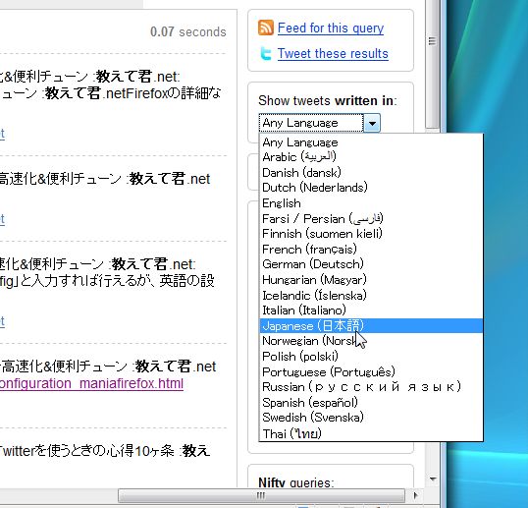
Task: Pick Swedish (Svenska) option
Action: click(371, 418)
